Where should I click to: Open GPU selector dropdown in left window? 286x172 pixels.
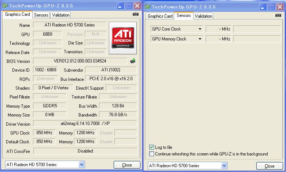coord(81,165)
